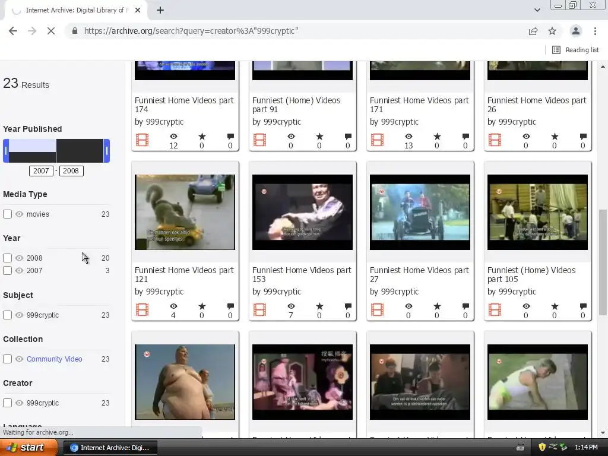This screenshot has width=608, height=456.
Task: Click the reviews comment icon on part 174 card
Action: [231, 137]
